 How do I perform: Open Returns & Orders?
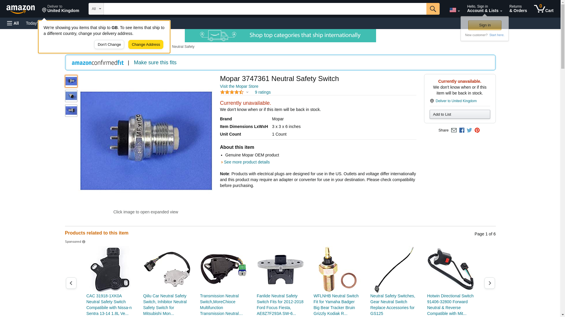518,9
